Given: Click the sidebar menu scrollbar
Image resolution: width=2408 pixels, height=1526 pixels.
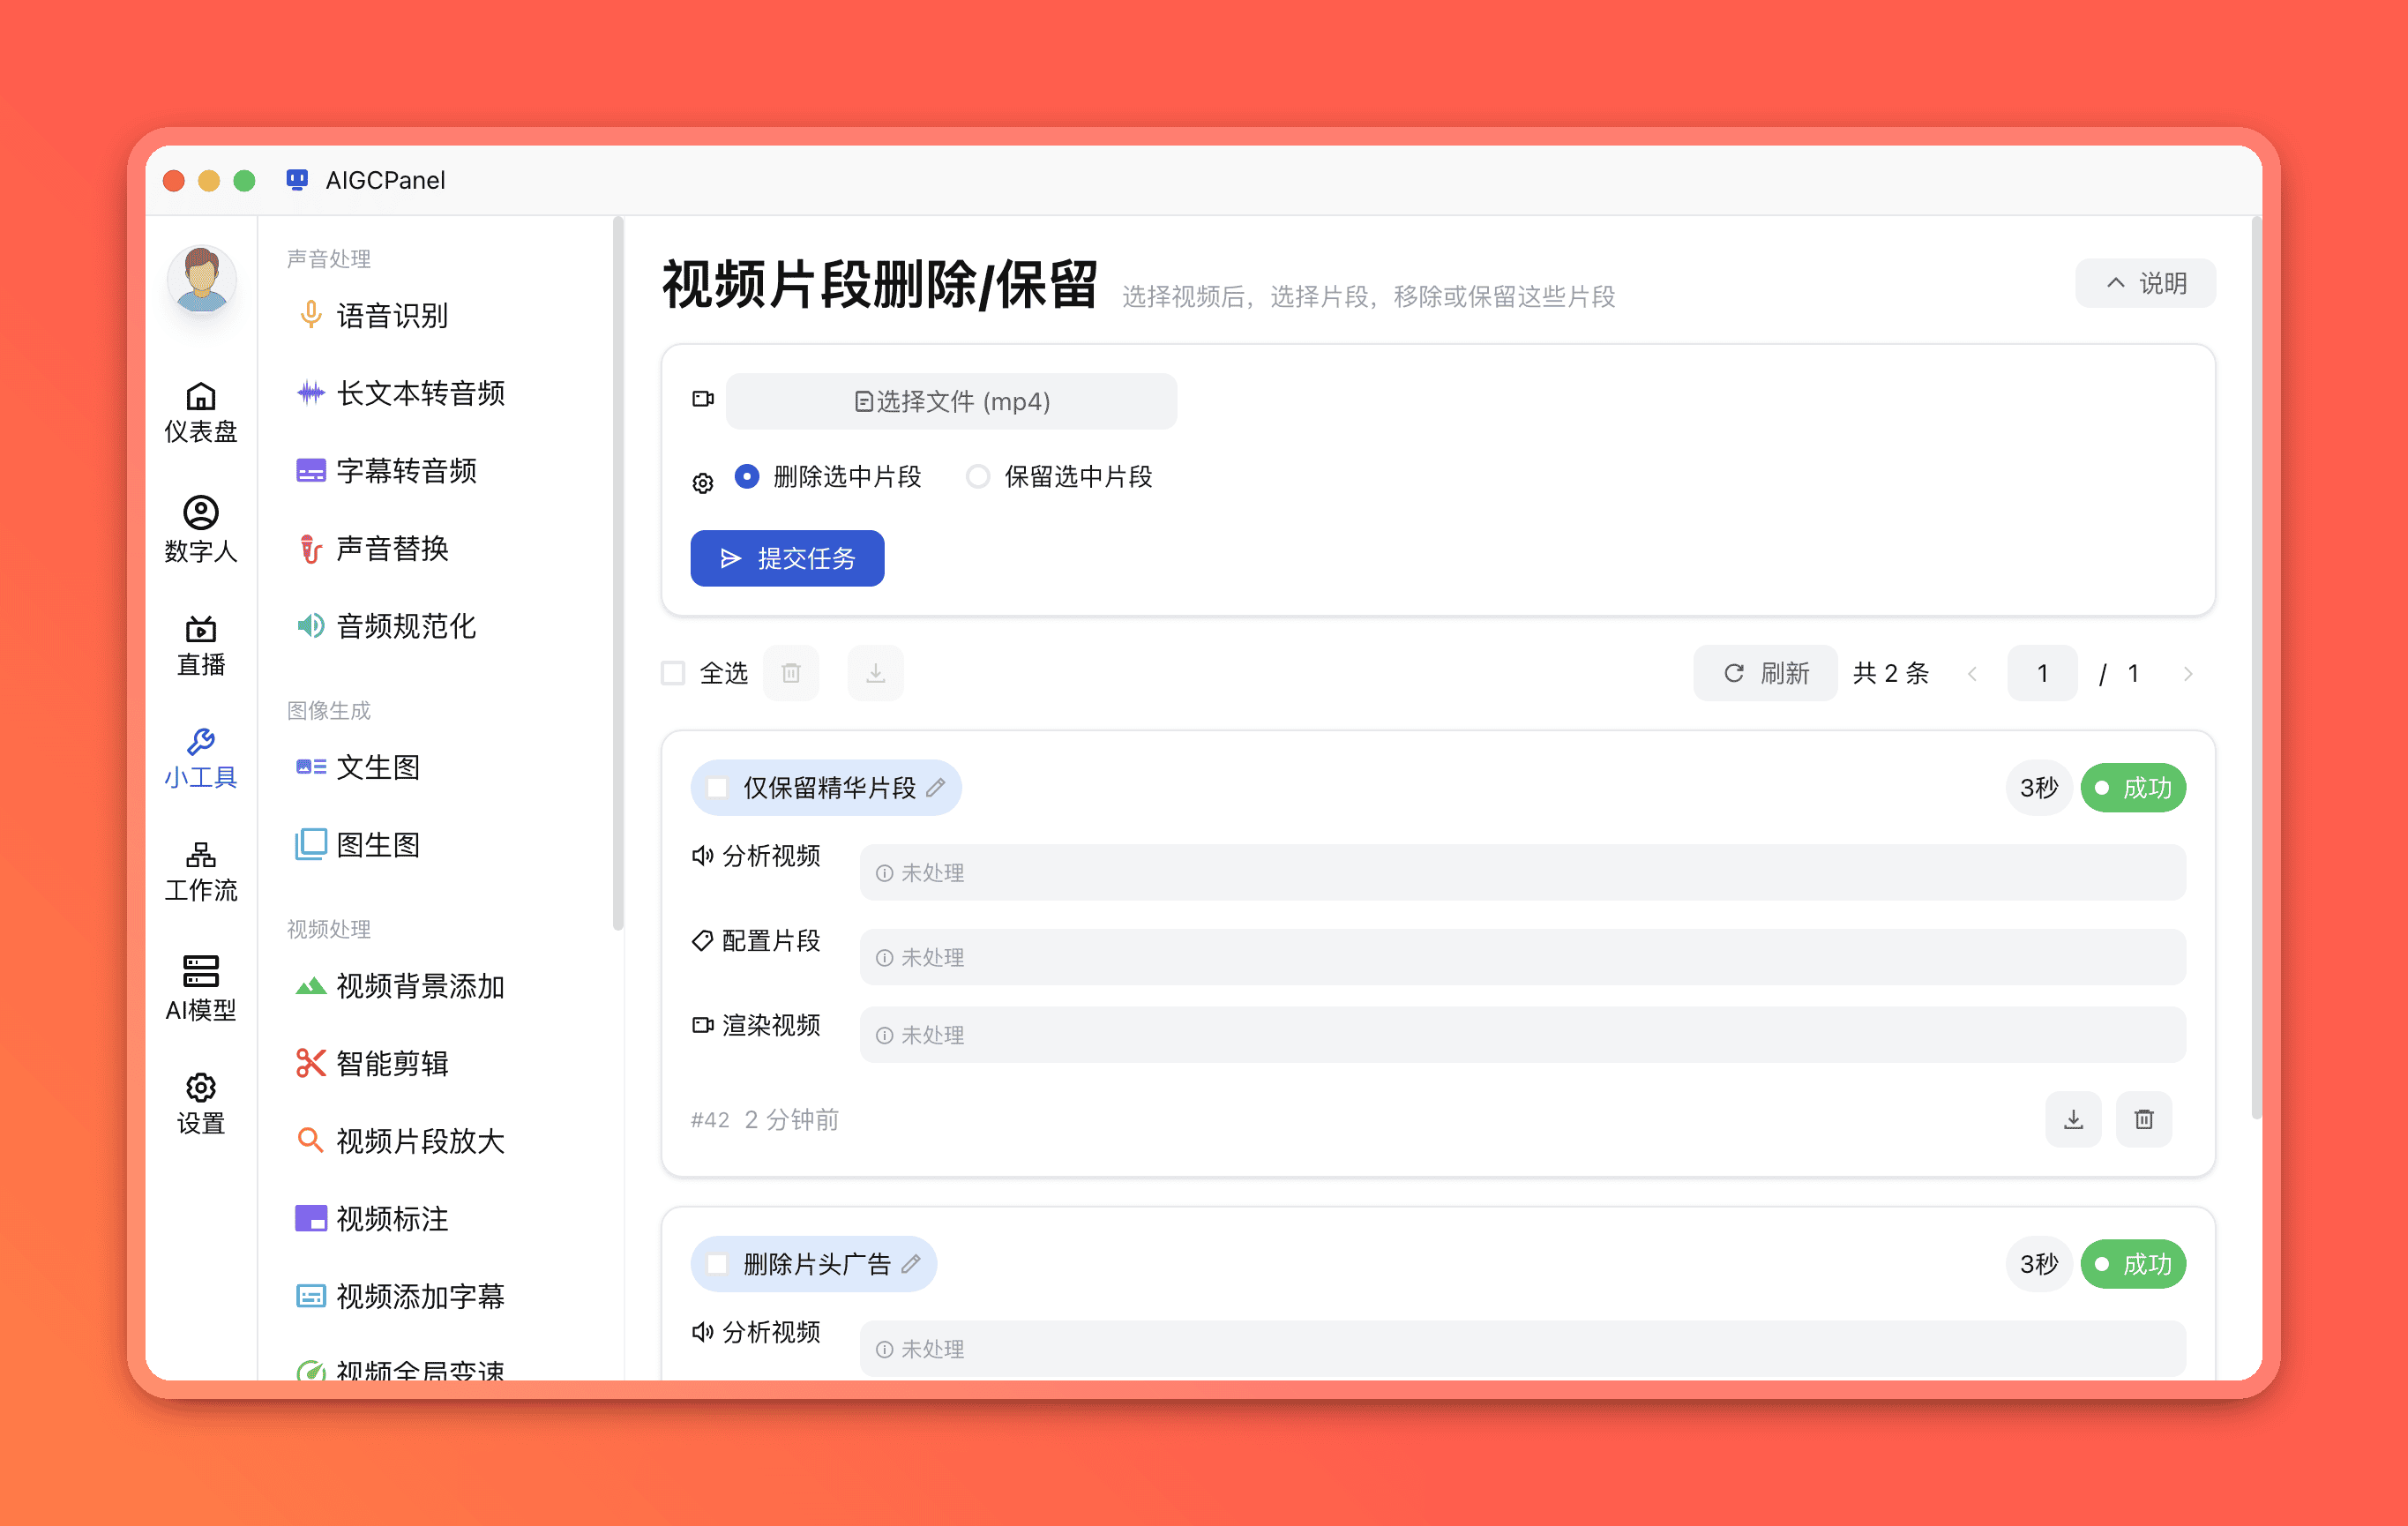Looking at the screenshot, I should [x=618, y=573].
